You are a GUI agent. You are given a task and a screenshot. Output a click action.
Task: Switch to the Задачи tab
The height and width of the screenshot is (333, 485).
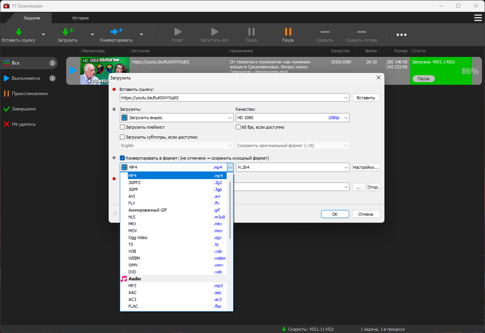coord(32,18)
